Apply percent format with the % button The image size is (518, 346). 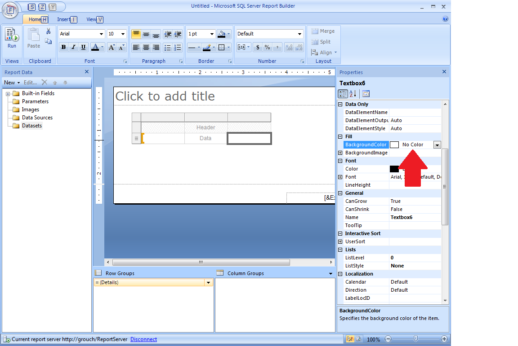(x=267, y=48)
